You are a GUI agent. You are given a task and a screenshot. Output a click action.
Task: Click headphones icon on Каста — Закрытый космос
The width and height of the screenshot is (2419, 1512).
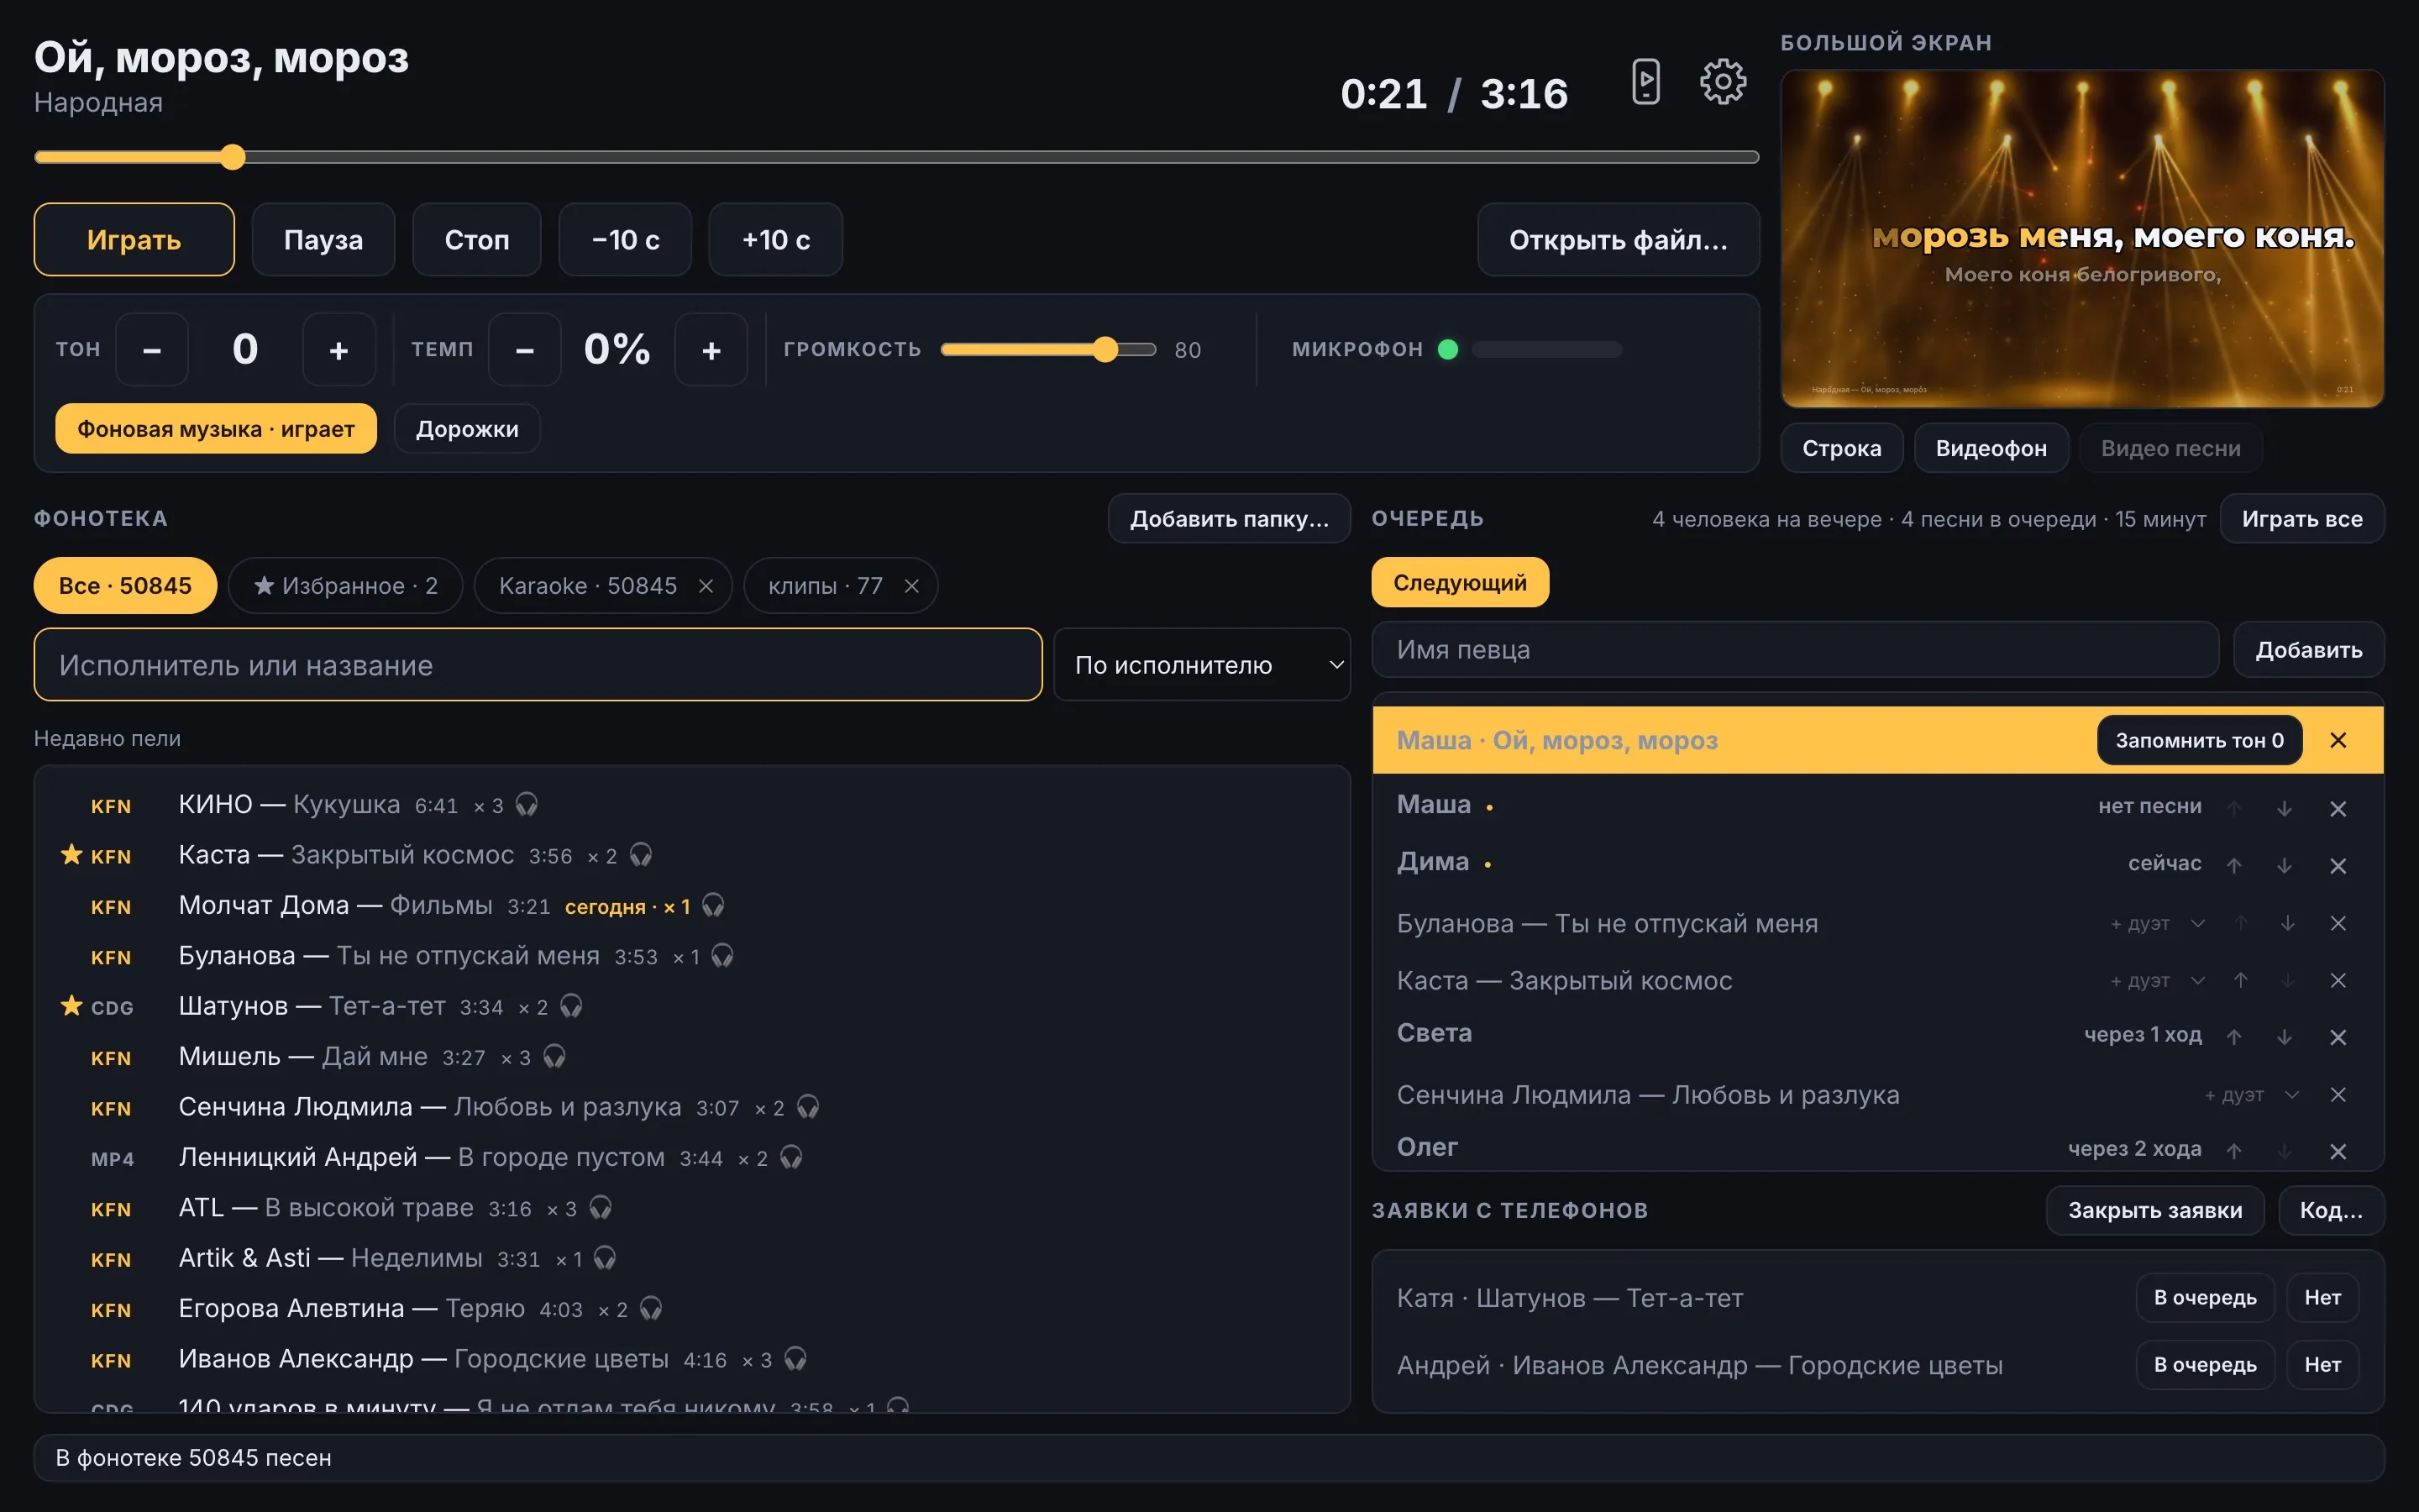tap(641, 855)
